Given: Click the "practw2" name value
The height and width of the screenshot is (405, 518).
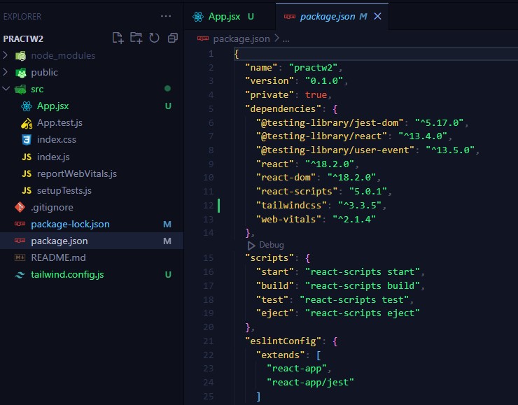Looking at the screenshot, I should (313, 68).
